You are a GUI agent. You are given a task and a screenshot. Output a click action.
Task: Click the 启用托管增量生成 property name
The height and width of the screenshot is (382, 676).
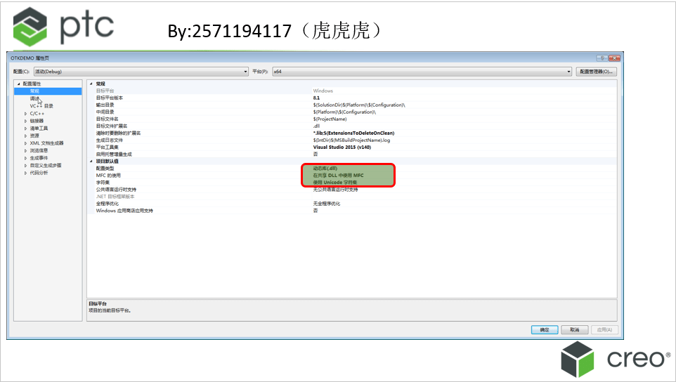click(114, 154)
